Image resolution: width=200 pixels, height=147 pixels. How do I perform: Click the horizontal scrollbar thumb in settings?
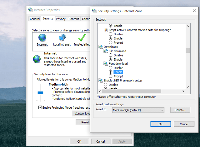[x=132, y=91]
